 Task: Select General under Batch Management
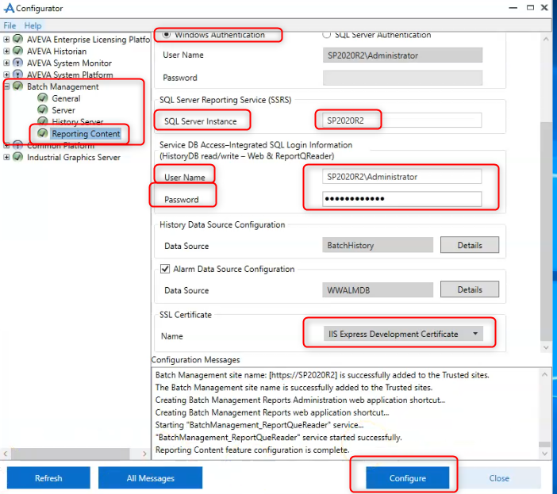[x=66, y=98]
